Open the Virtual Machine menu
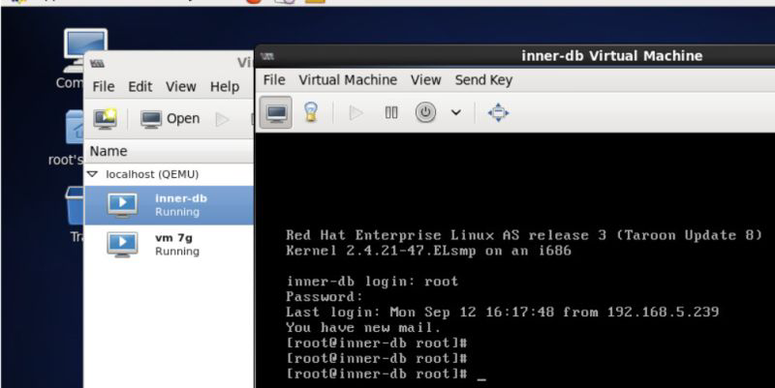 coord(348,80)
